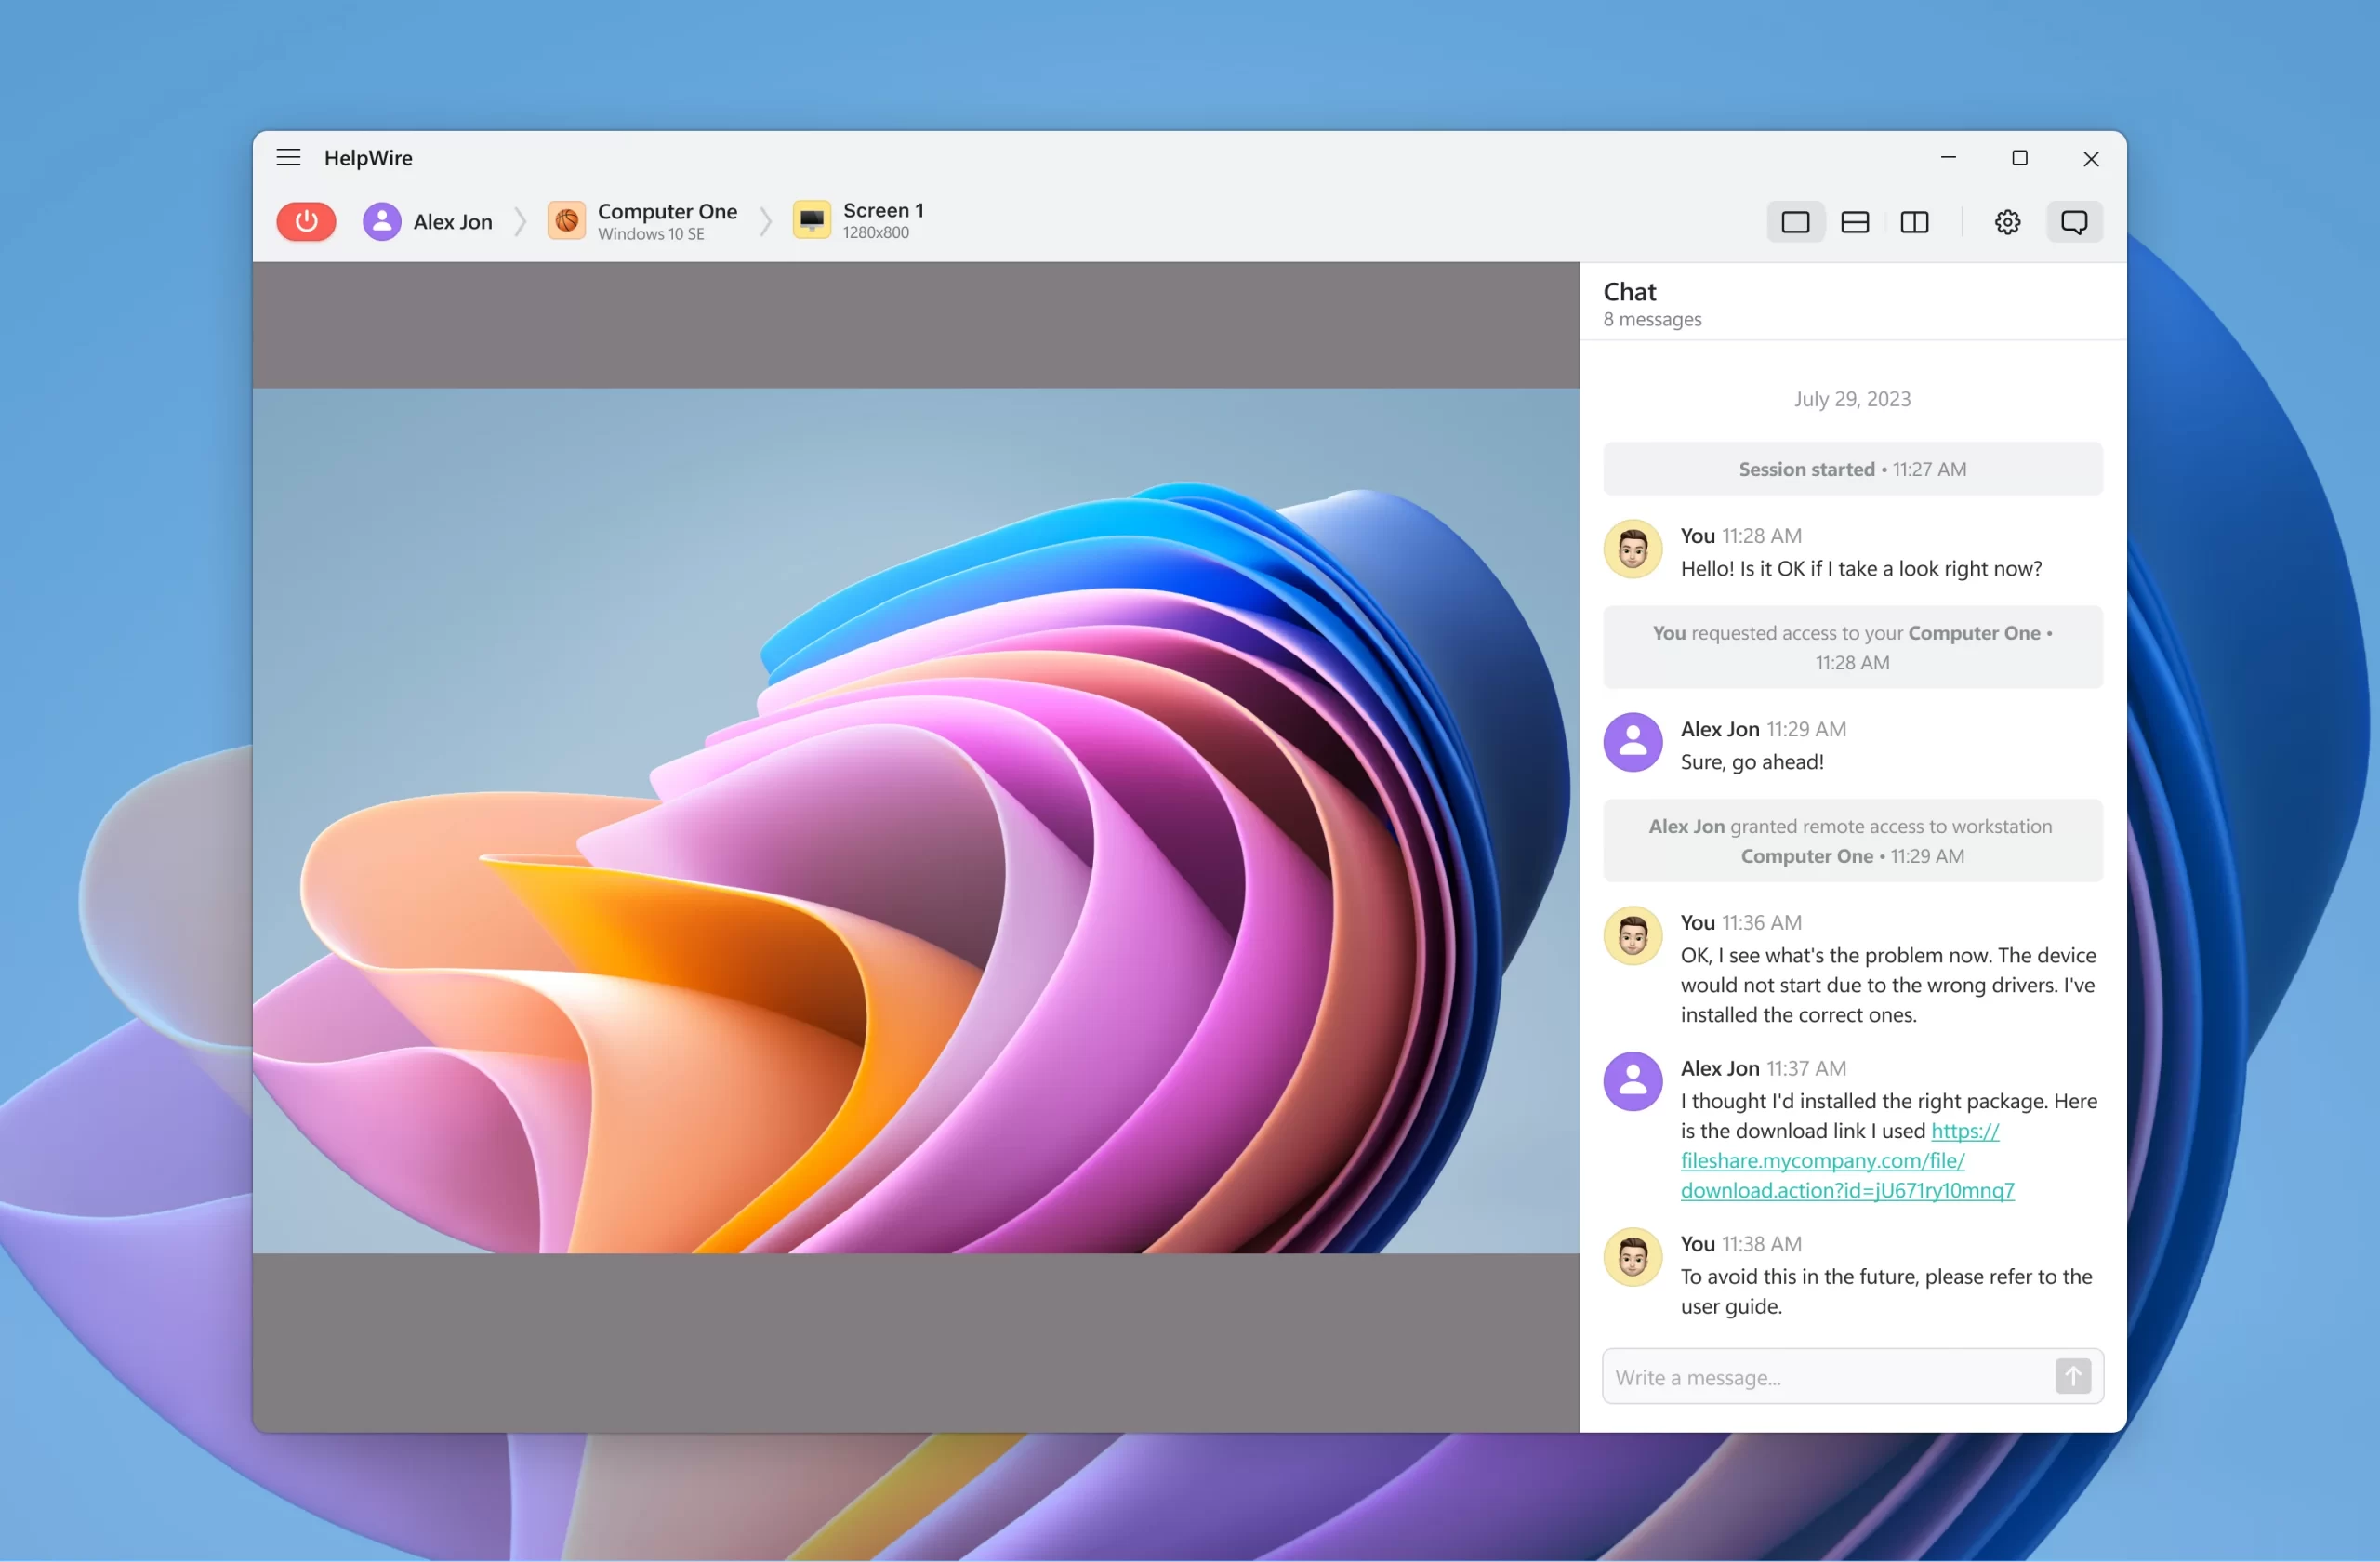Click the 'July 29, 2023' date label
Viewport: 2380px width, 1562px height.
(1852, 399)
